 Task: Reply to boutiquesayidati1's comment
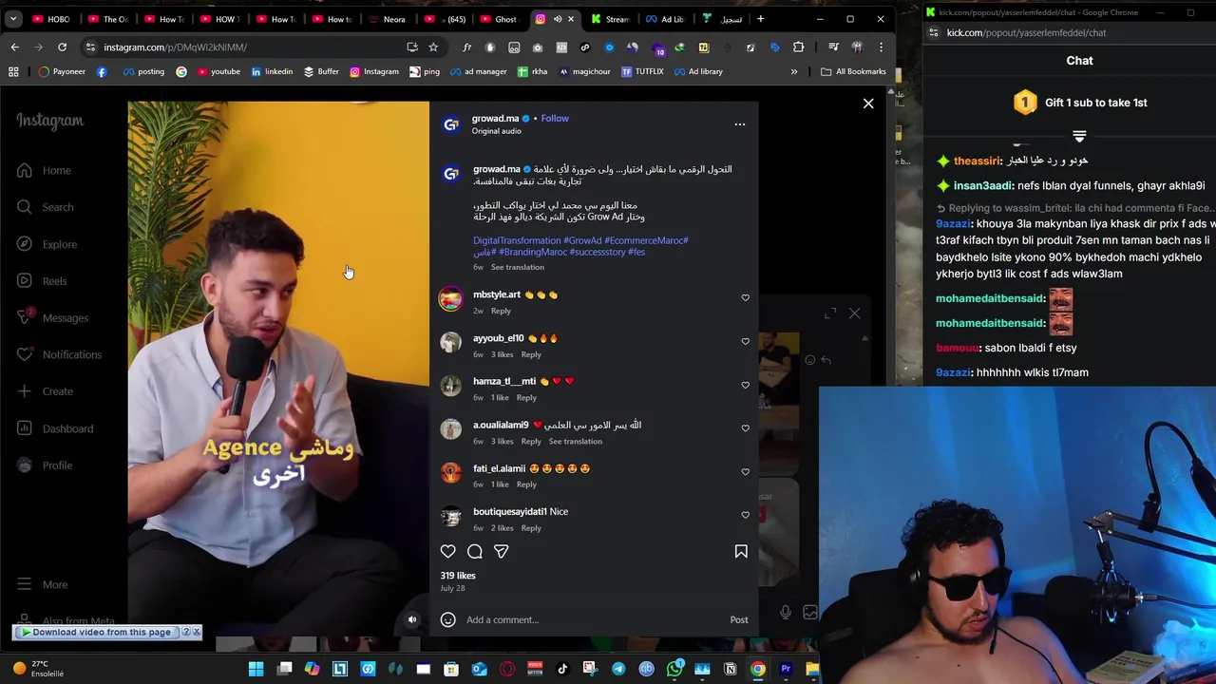tap(531, 529)
